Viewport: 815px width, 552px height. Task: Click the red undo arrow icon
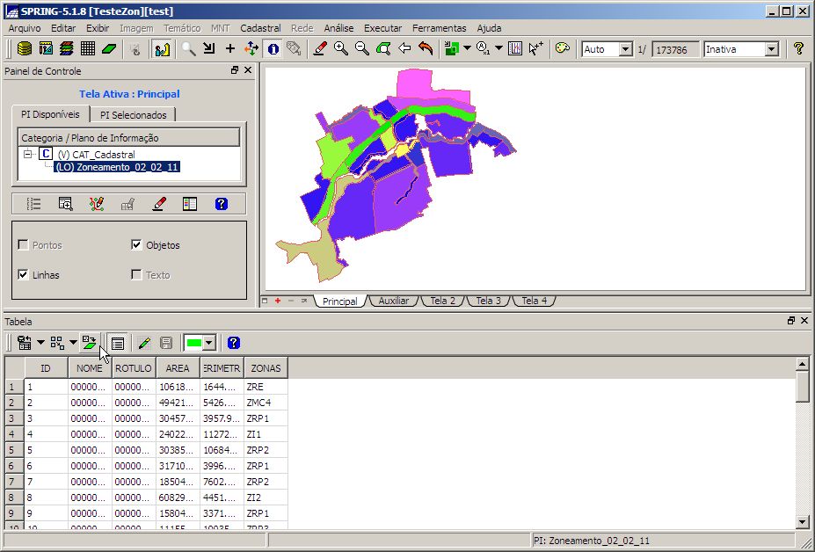[x=426, y=49]
